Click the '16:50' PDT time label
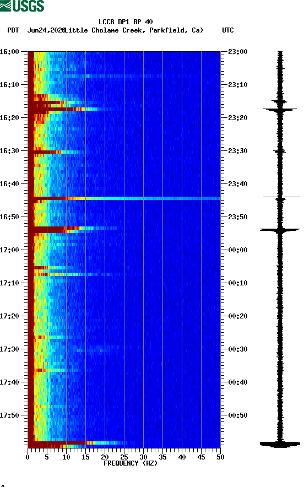 [9, 217]
